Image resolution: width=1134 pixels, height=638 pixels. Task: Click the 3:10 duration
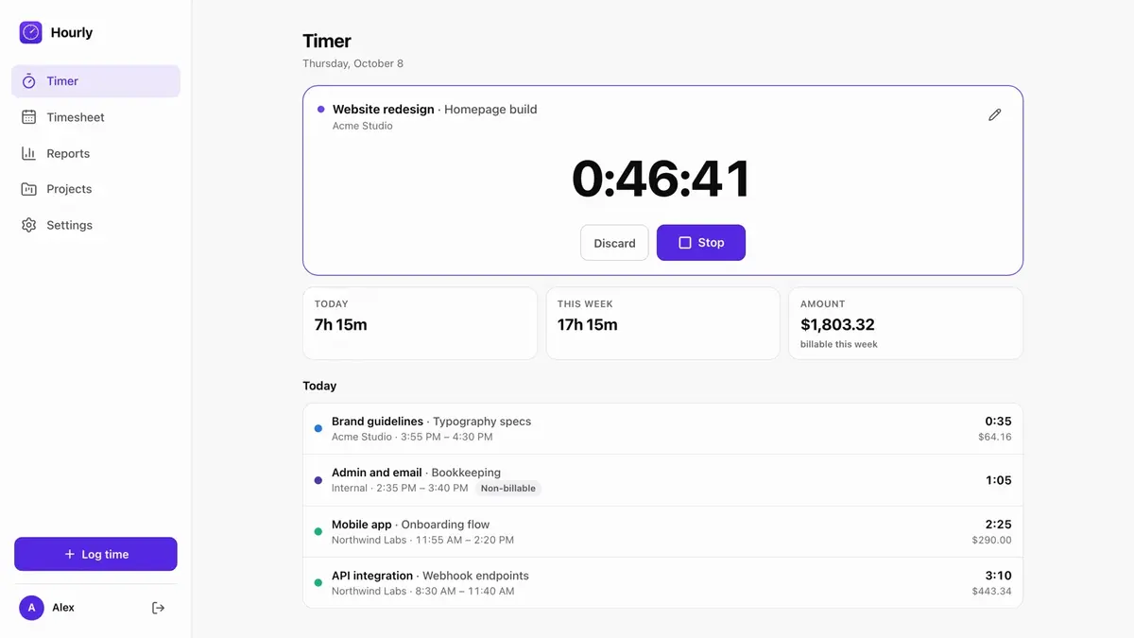coord(998,575)
